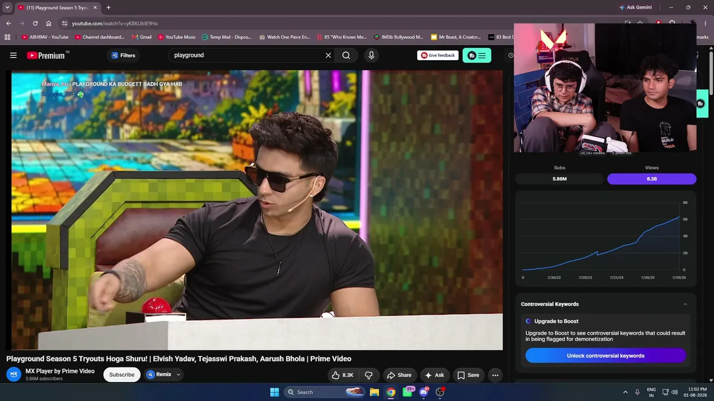Open a new browser tab

pos(108,8)
